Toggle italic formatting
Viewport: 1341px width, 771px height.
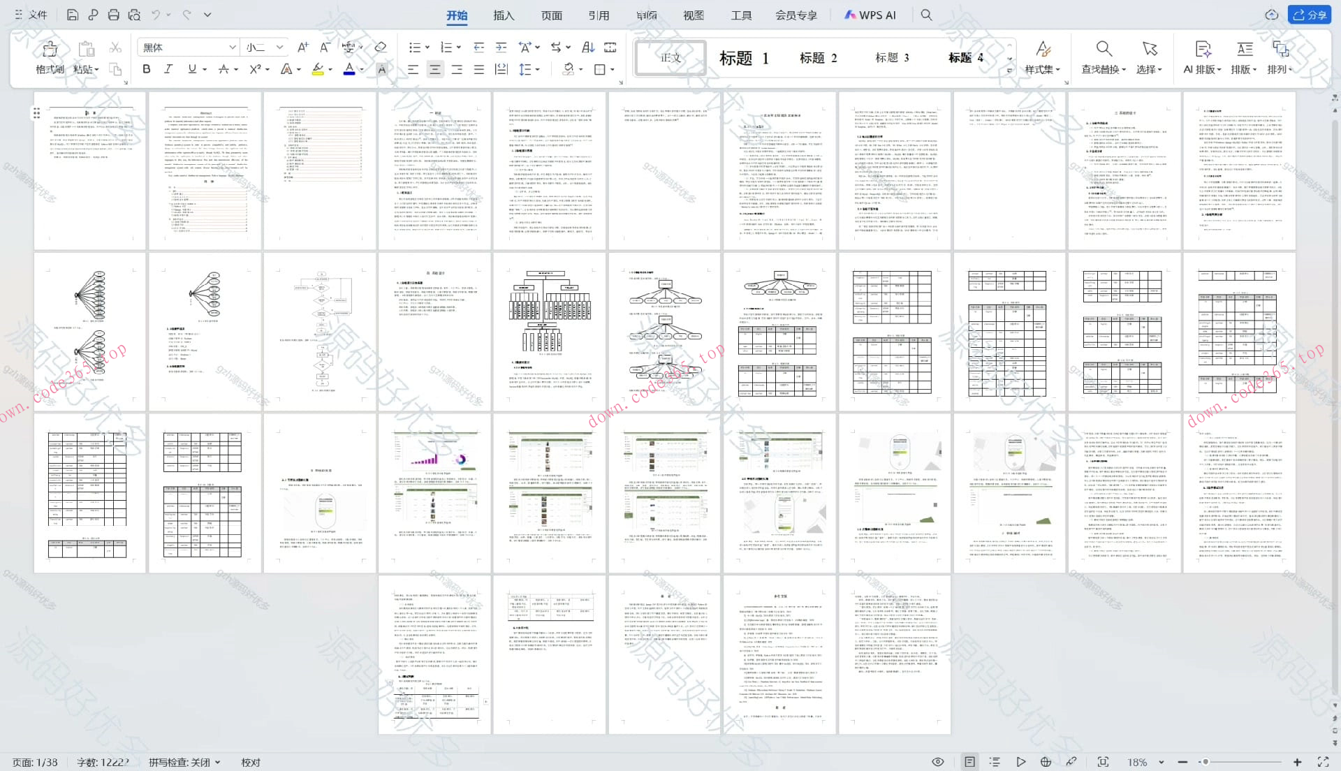(168, 69)
